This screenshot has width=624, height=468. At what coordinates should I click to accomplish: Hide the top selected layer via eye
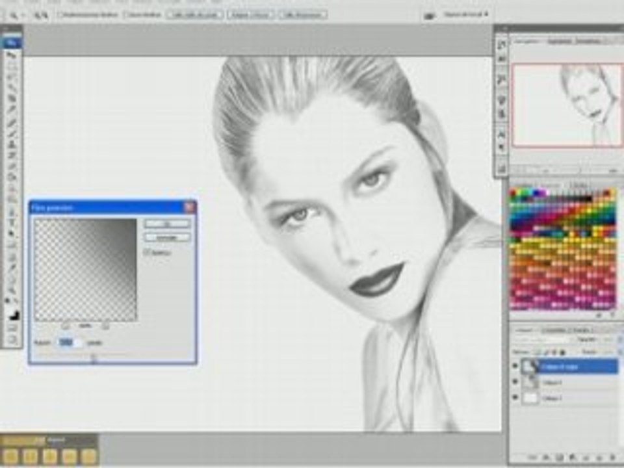pyautogui.click(x=515, y=366)
